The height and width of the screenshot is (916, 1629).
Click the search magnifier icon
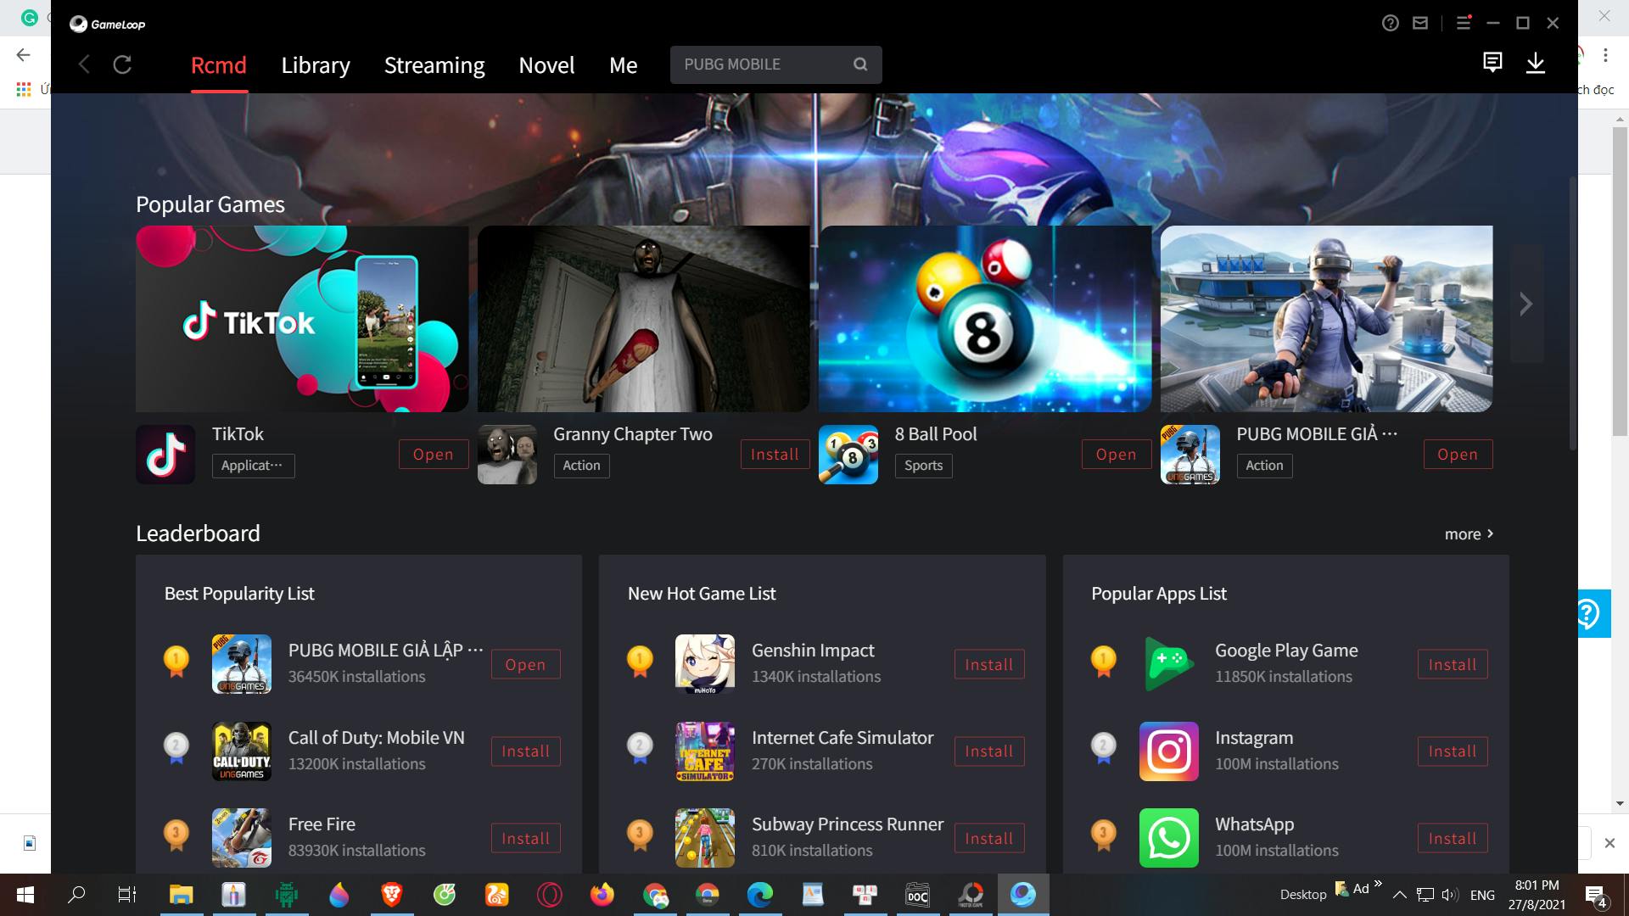(860, 64)
